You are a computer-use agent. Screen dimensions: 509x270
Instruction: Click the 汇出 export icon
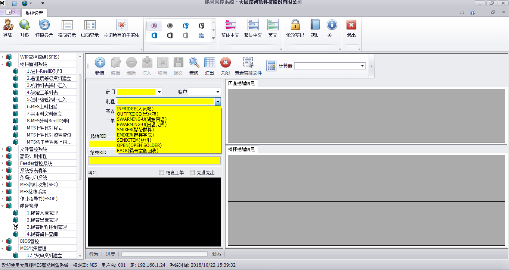210,62
